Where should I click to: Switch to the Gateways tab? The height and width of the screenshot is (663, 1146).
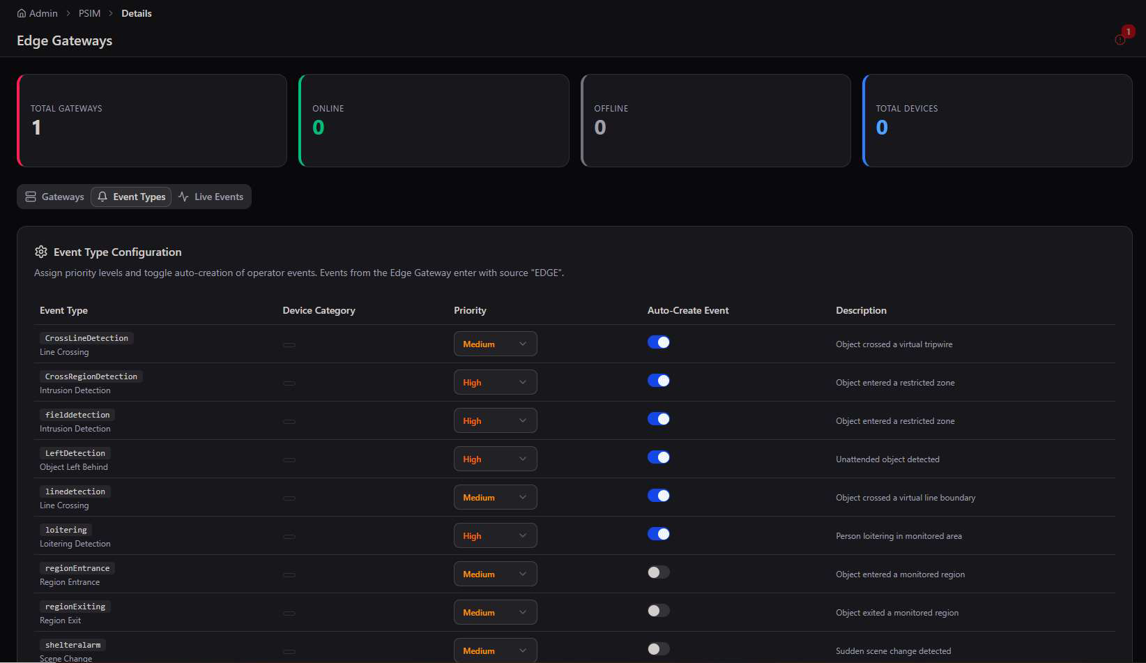click(x=54, y=197)
